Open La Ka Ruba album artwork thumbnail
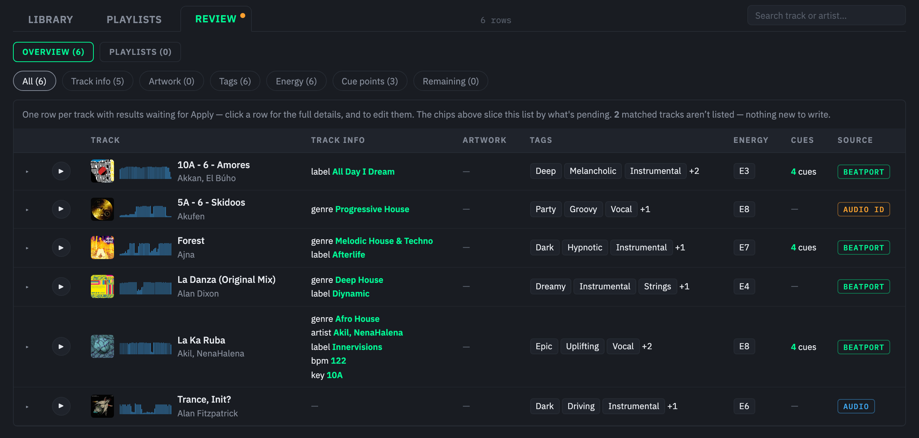The width and height of the screenshot is (919, 438). coord(102,347)
